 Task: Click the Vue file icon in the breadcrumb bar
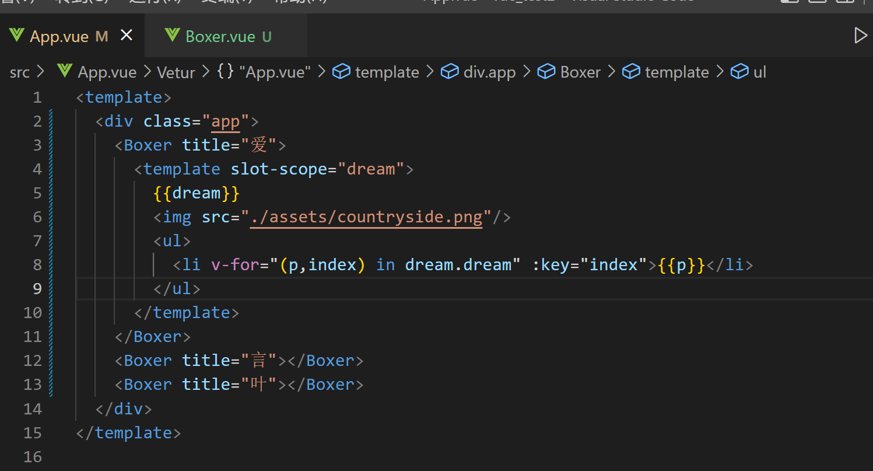coord(64,72)
